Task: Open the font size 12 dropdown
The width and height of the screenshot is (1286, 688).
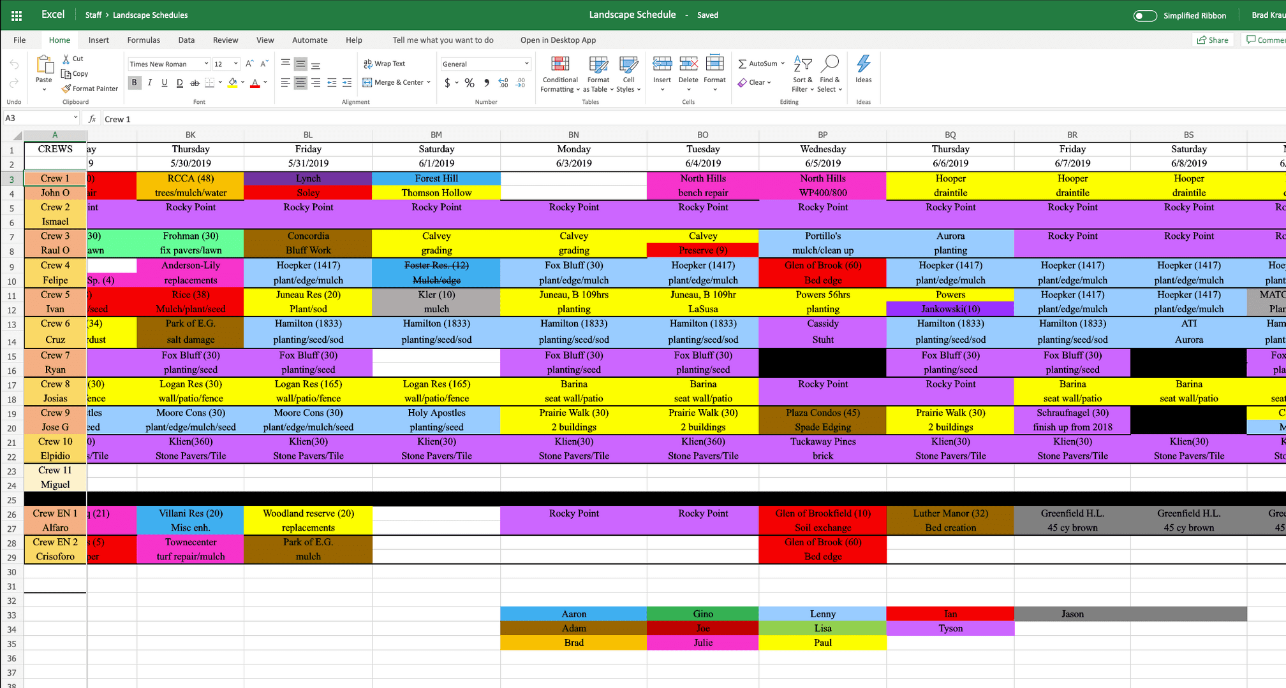Action: pos(235,64)
